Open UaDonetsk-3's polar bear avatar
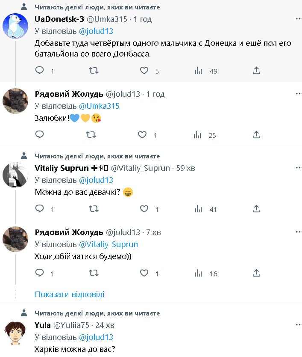This screenshot has height=357, width=302. tap(15, 26)
